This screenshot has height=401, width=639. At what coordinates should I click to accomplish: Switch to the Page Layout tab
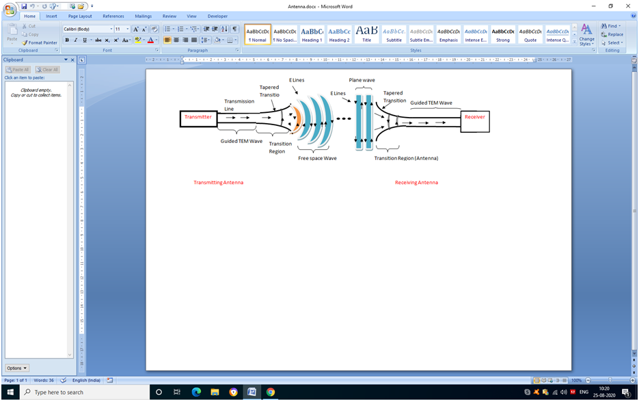point(80,16)
